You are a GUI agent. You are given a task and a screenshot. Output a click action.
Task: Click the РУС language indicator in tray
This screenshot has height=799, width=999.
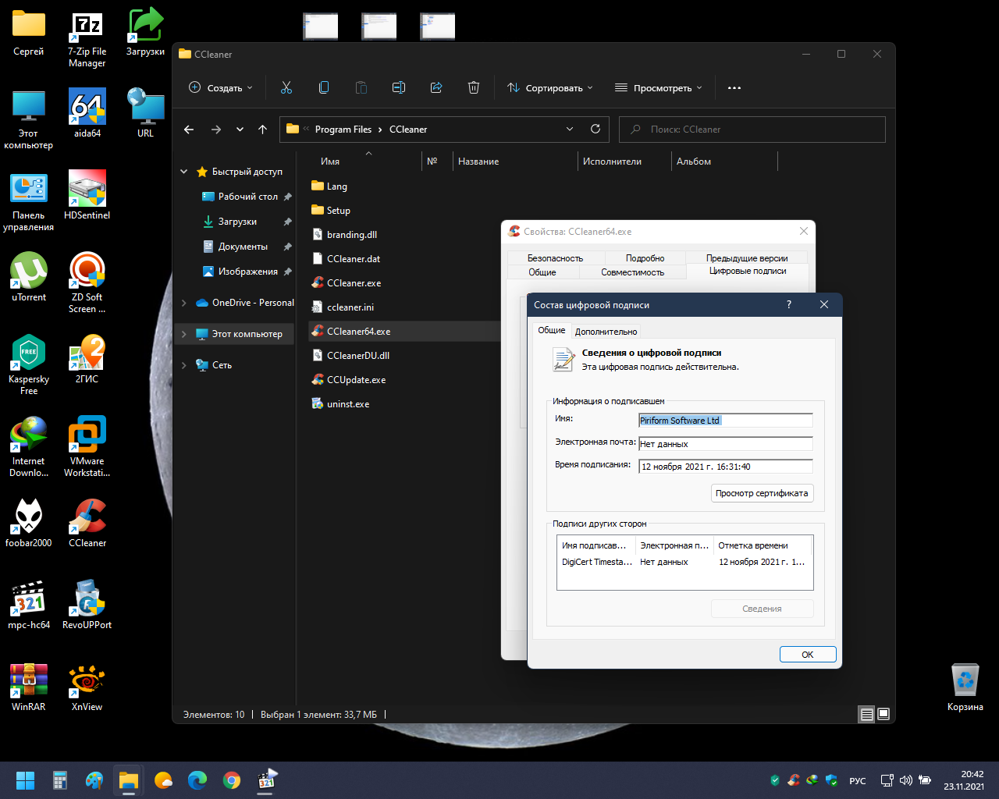[858, 780]
